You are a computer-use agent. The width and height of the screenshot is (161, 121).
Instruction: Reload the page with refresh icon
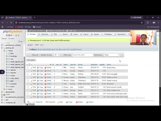point(11,22)
